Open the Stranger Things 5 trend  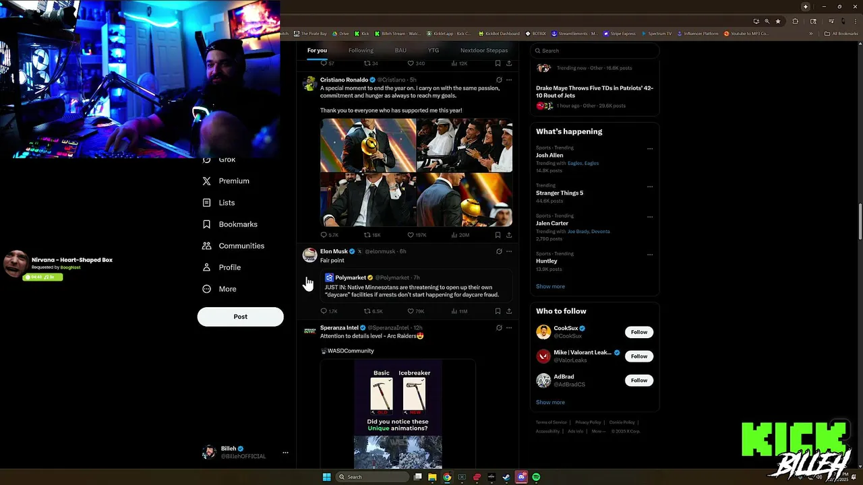[x=560, y=193]
